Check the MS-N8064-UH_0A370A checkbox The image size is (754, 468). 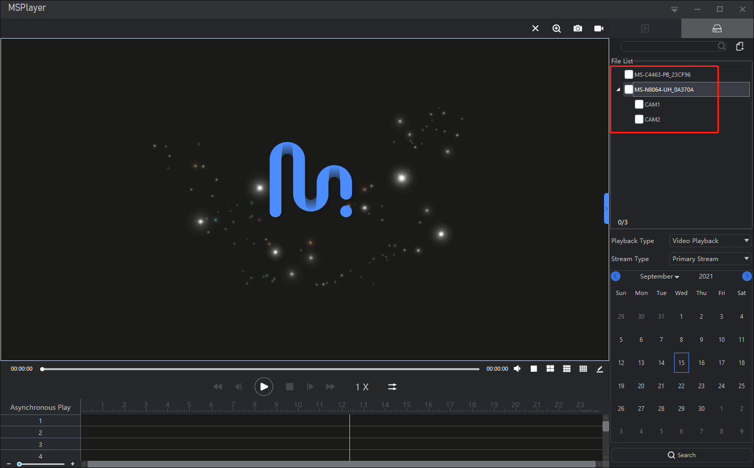(x=629, y=90)
